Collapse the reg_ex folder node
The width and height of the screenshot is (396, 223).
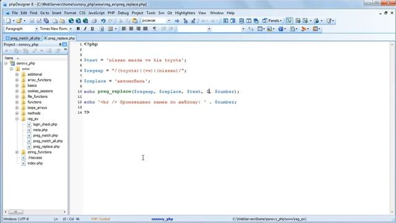pos(17,119)
